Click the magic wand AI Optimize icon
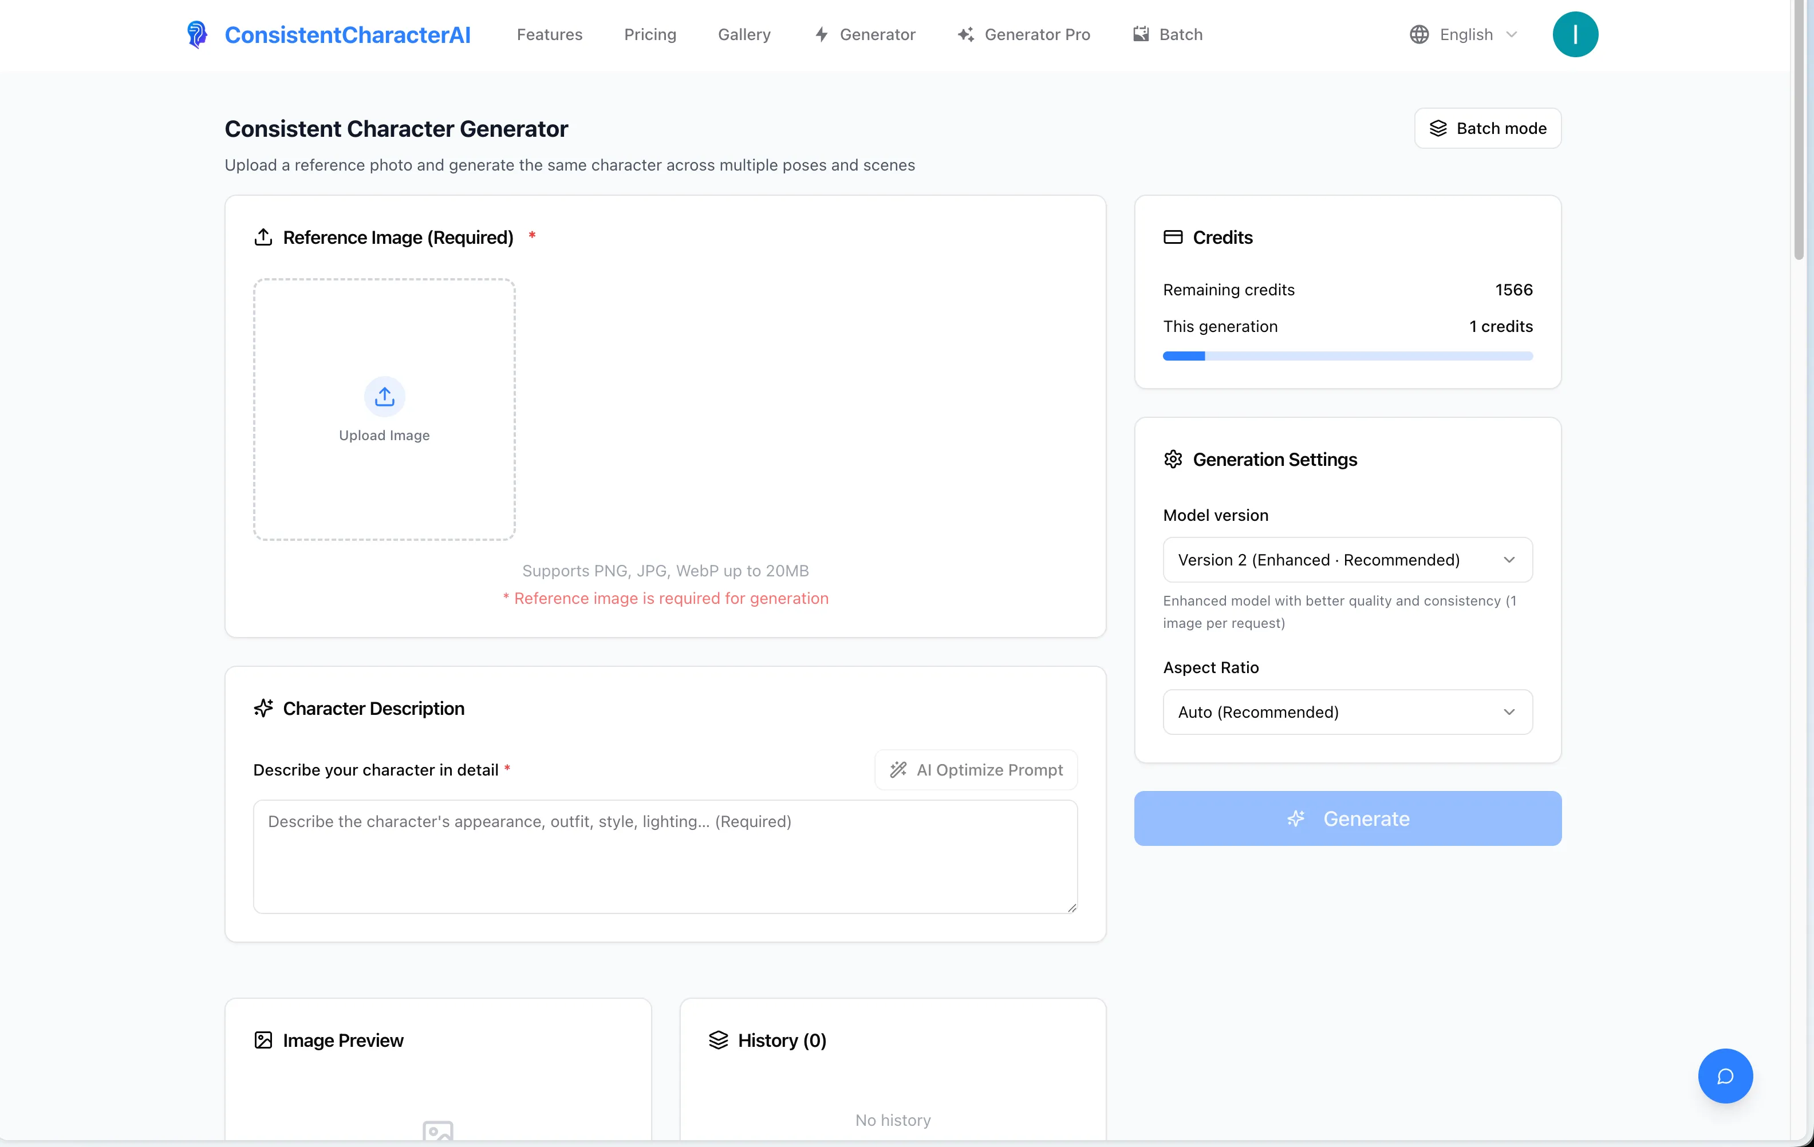The height and width of the screenshot is (1147, 1814). [898, 770]
